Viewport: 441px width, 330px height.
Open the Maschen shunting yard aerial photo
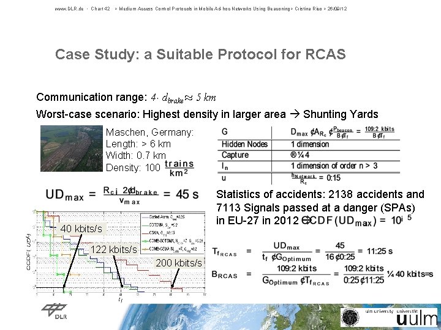(72, 148)
